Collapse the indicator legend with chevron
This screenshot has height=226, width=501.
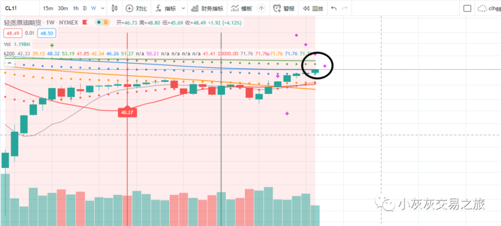tap(9, 63)
